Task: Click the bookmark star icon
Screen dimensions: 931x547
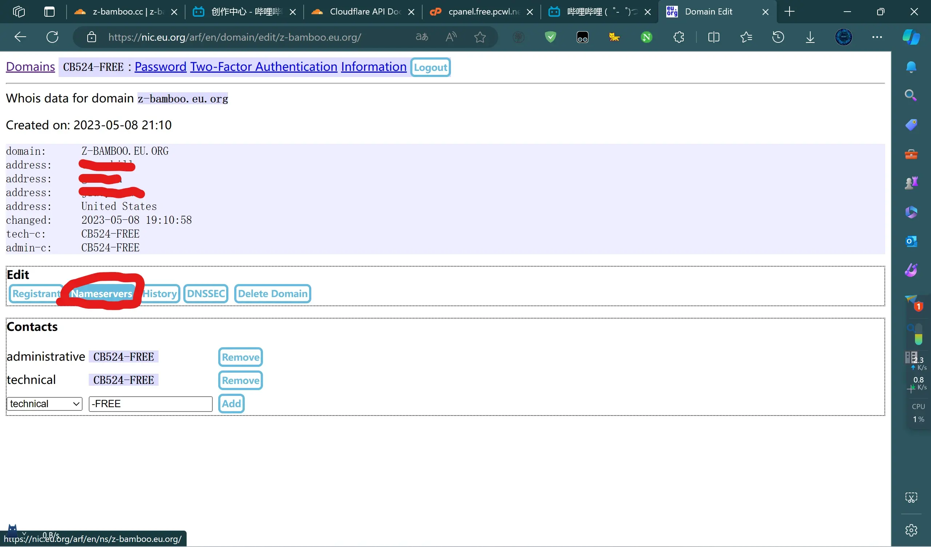Action: [480, 37]
